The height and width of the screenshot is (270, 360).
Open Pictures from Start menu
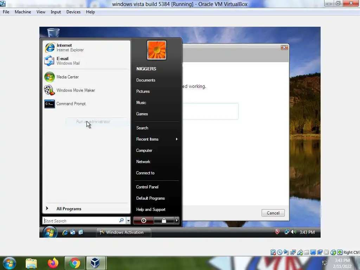click(x=143, y=91)
